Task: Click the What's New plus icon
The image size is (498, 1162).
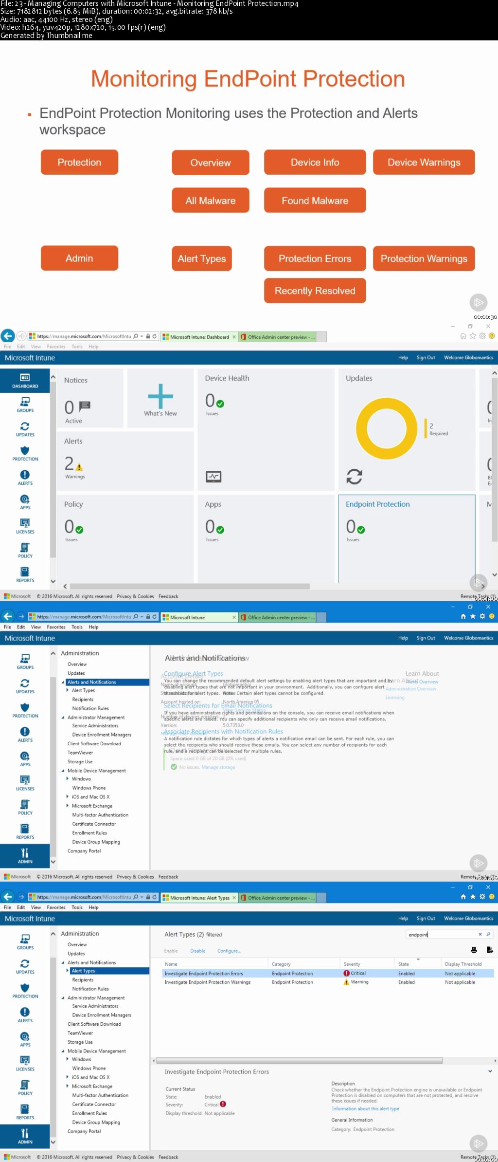Action: pos(160,396)
